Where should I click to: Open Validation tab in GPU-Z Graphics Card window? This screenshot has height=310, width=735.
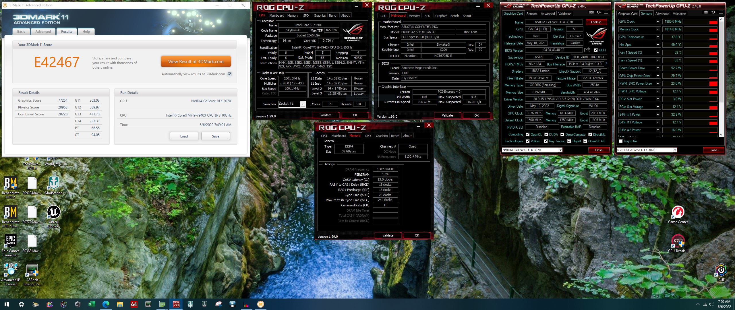pyautogui.click(x=565, y=13)
